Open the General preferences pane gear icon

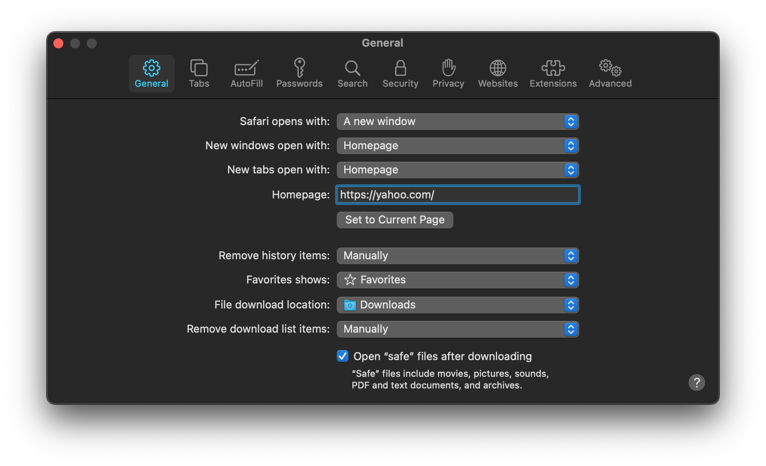click(x=151, y=73)
